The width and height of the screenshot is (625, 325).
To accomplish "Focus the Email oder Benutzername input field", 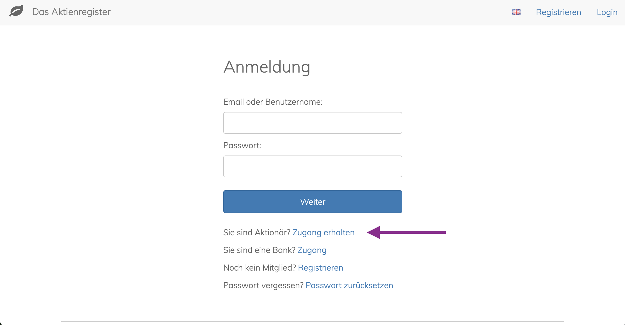I will click(312, 123).
